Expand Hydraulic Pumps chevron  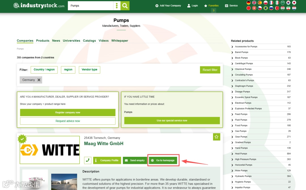[232, 176]
